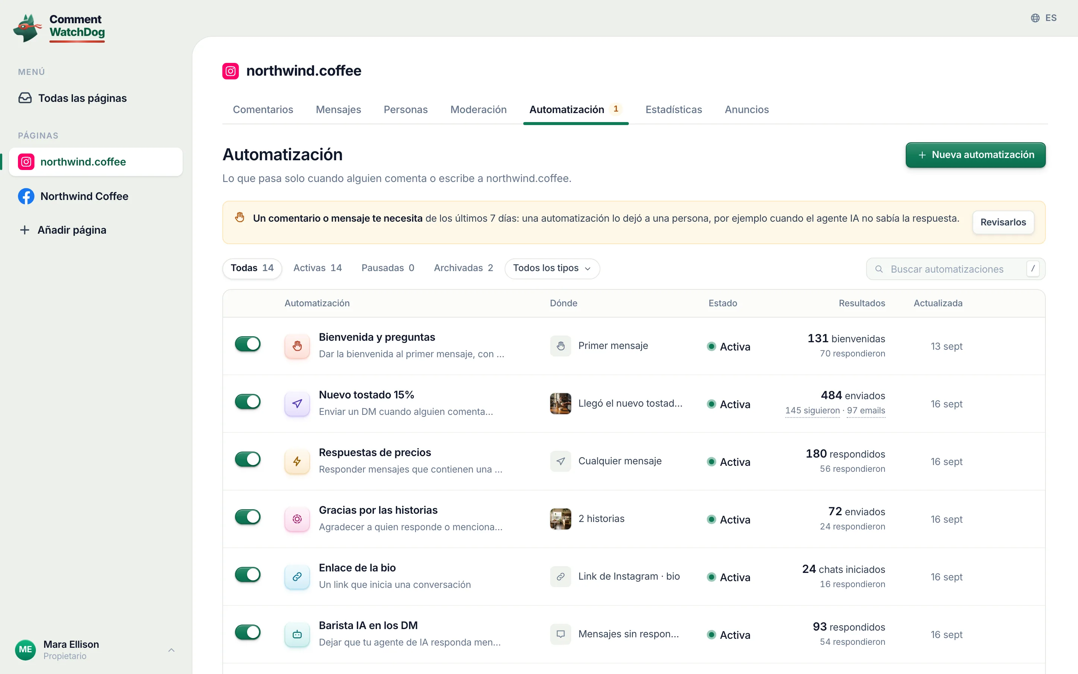Screen dimensions: 1078x674
Task: Open the Estadísticas tab
Action: [x=673, y=110]
